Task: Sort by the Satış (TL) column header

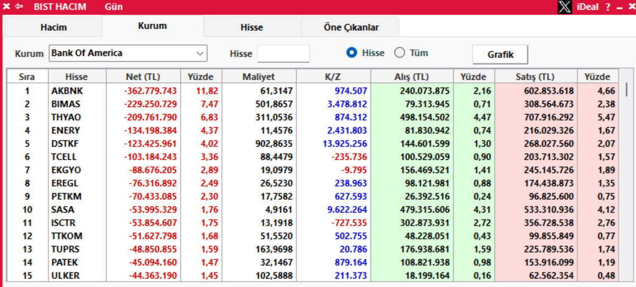Action: click(x=536, y=77)
